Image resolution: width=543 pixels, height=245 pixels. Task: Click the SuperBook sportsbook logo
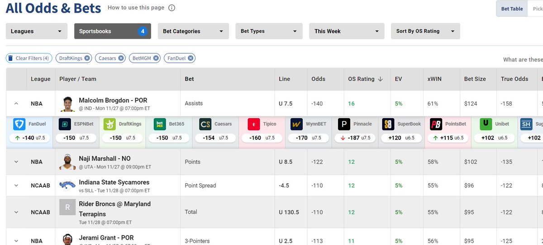point(388,124)
